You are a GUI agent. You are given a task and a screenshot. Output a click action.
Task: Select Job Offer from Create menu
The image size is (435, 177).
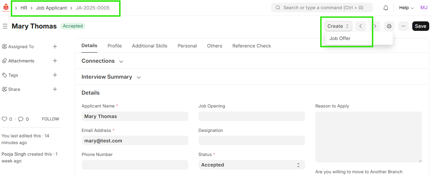[340, 38]
